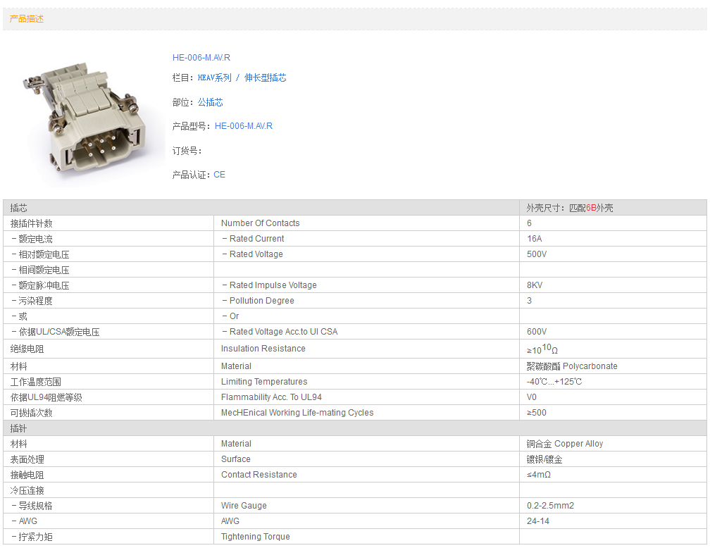Select the Limiting Temperatures cell
Viewport: 710px width, 548px height.
click(x=263, y=382)
